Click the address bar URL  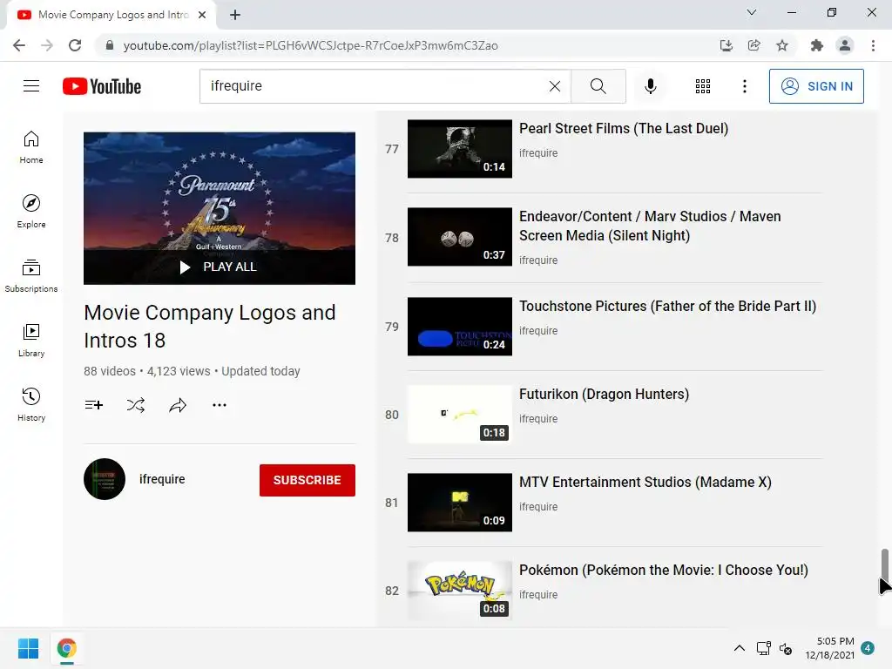(311, 45)
